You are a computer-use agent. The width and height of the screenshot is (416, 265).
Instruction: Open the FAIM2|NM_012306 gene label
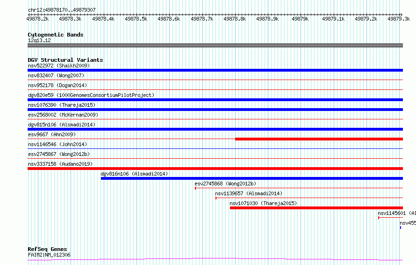point(49,255)
